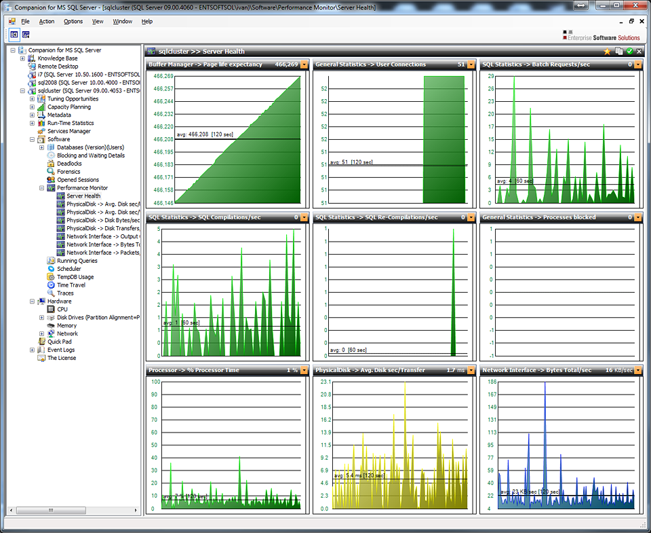Click the Services Manager gear icon
The height and width of the screenshot is (533, 651).
click(x=41, y=131)
